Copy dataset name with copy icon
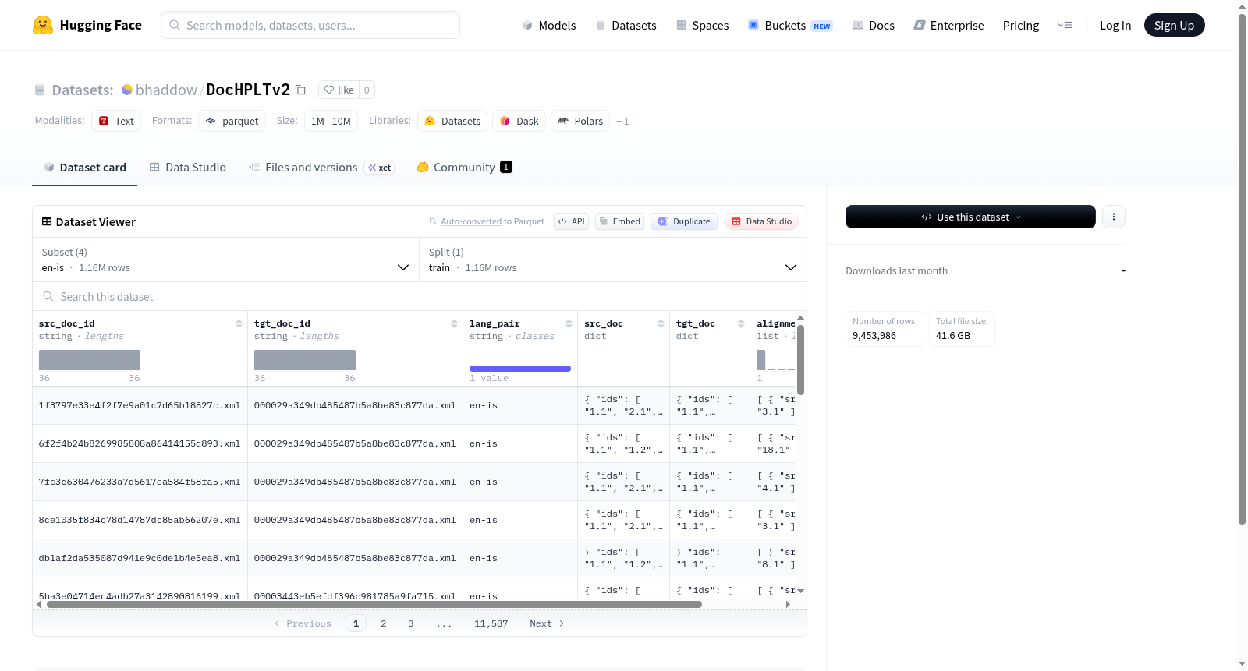 coord(300,90)
